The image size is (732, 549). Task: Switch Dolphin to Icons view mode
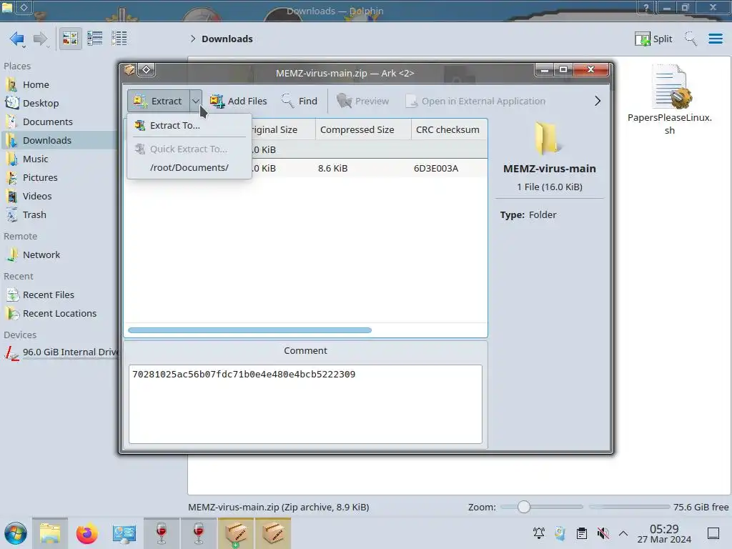[x=70, y=39]
